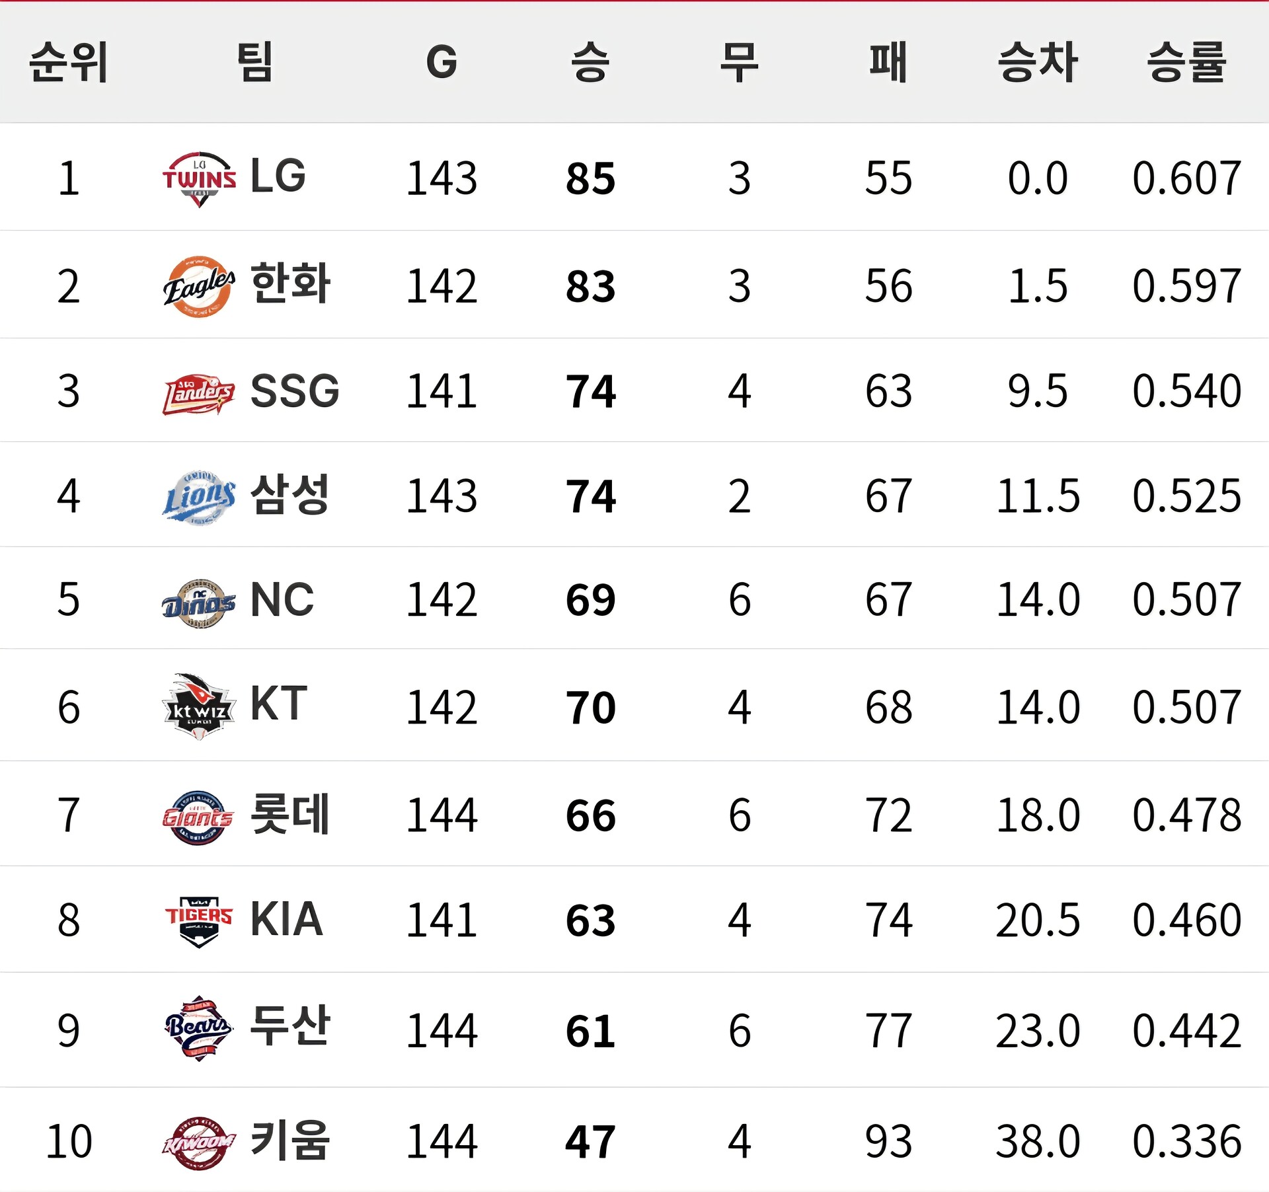Click the Doosan Bears team logo
Viewport: 1269px width, 1192px height.
(x=199, y=1028)
